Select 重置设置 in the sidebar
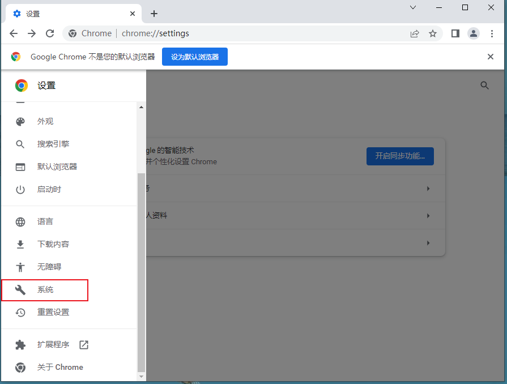The width and height of the screenshot is (507, 384). (69, 312)
